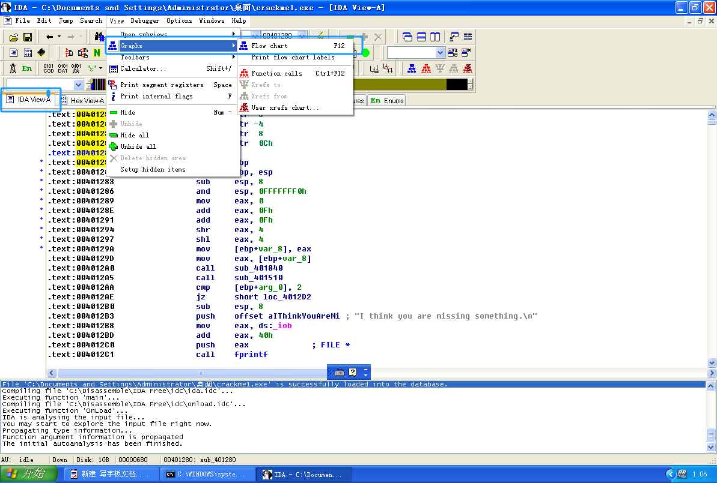The width and height of the screenshot is (717, 483).
Task: Click the aIThinkYouAreMi offset text
Action: click(x=304, y=316)
